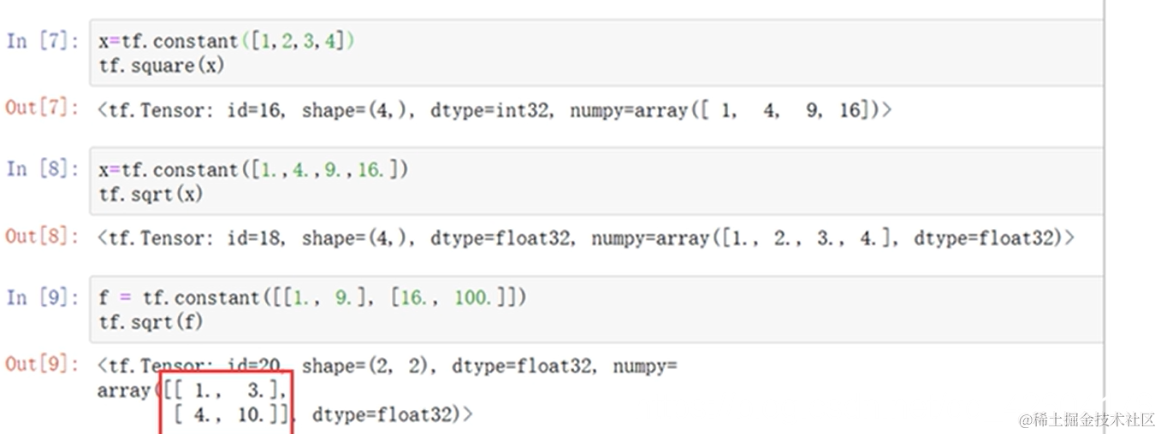The height and width of the screenshot is (434, 1161).
Task: Click the 'Out[7]:' prompt label
Action: [43, 108]
